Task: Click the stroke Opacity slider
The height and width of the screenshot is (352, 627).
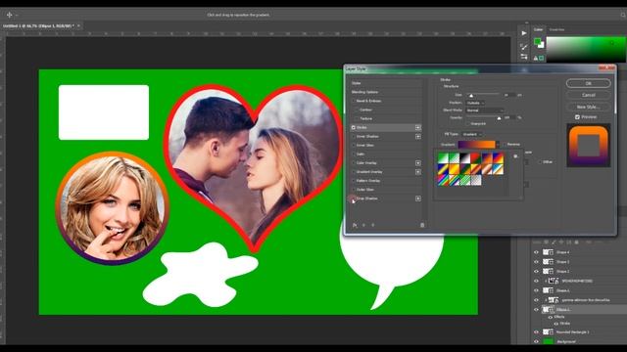Action: tap(483, 118)
